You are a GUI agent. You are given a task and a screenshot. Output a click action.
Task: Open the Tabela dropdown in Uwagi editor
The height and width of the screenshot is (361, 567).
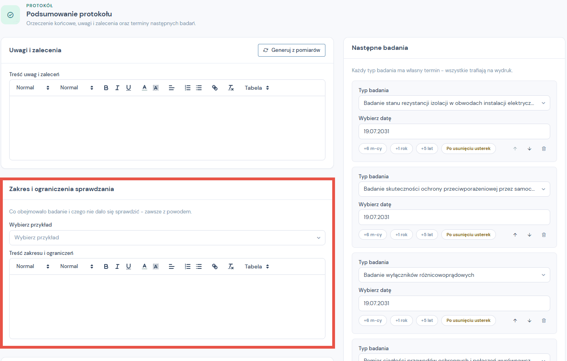pos(257,88)
